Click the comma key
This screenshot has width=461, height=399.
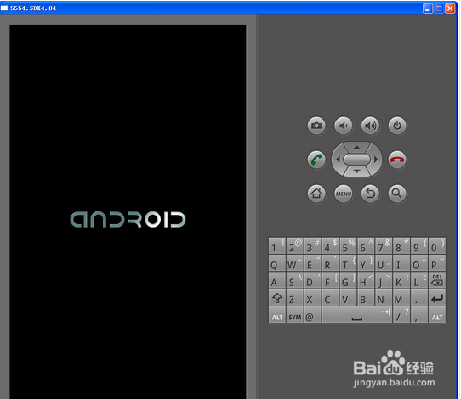[419, 315]
